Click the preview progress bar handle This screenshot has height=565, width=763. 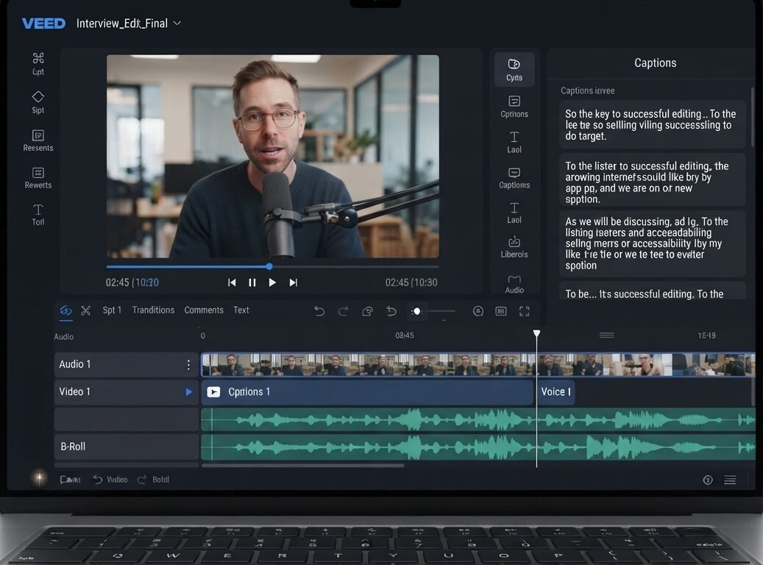coord(269,266)
